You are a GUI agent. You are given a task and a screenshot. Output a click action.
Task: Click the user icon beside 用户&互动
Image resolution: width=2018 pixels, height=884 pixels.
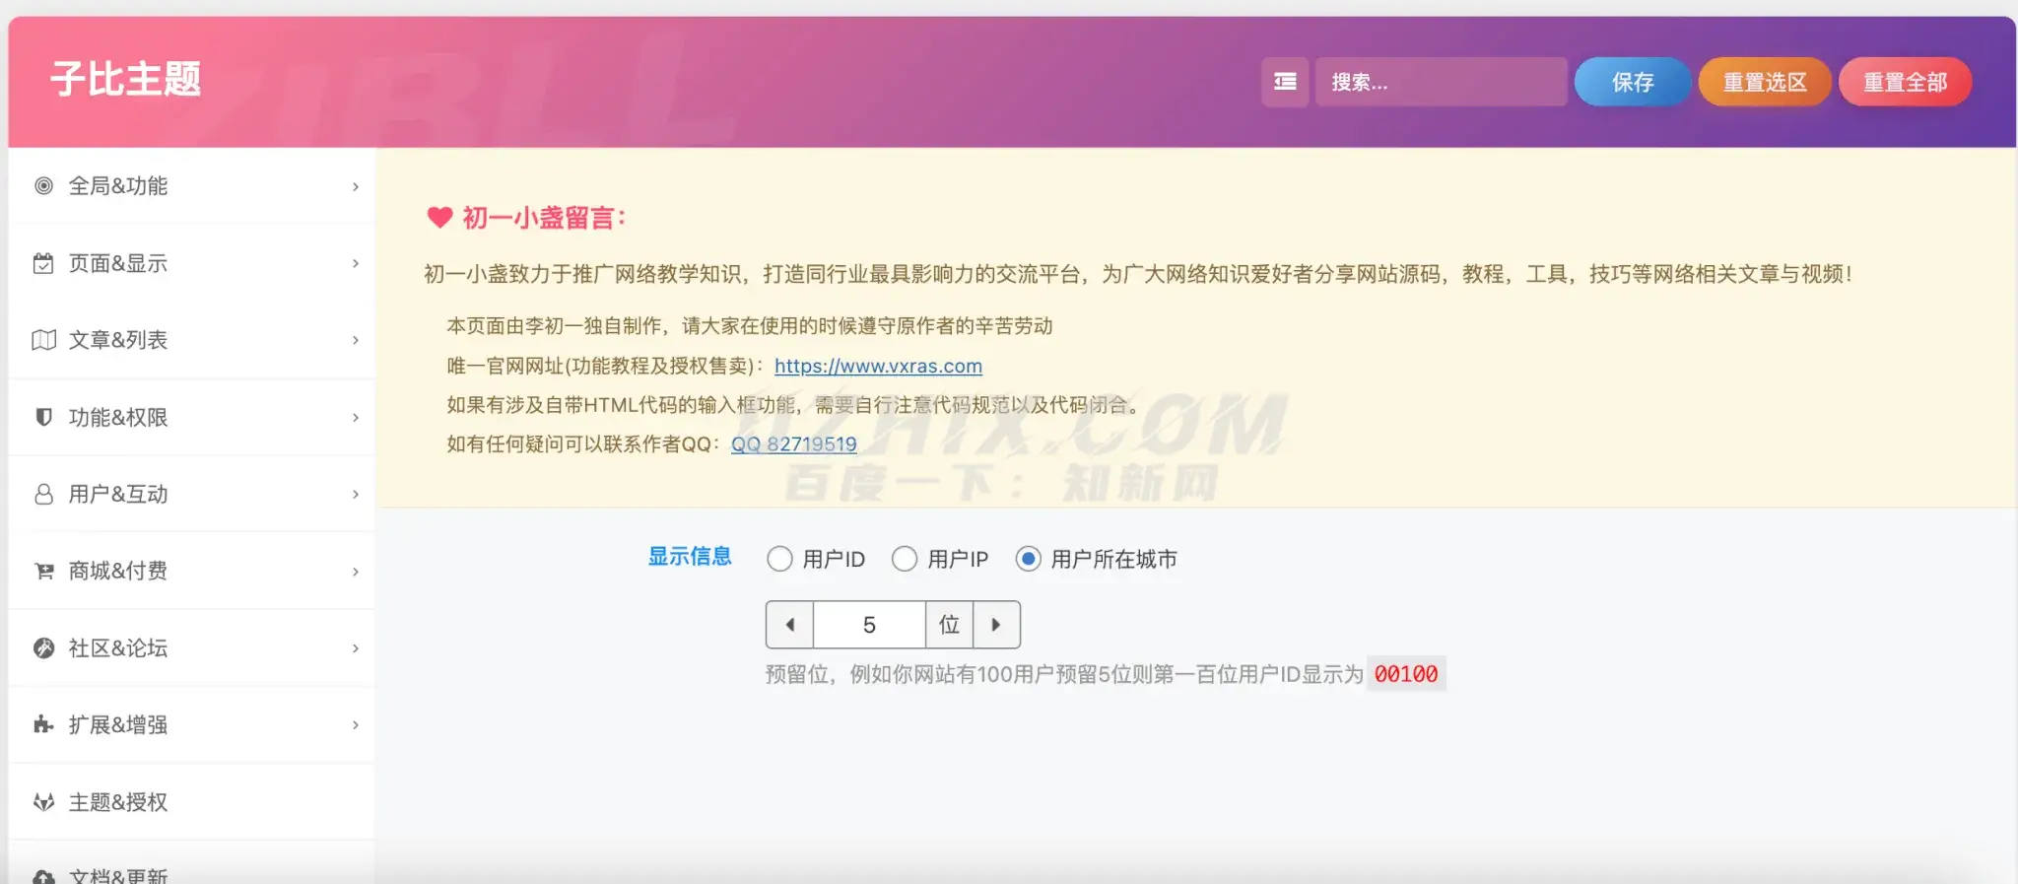(x=43, y=494)
